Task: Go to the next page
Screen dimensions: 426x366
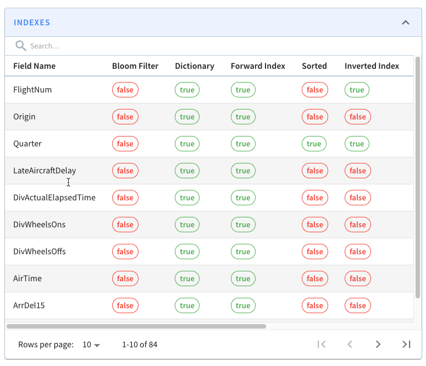Action: (378, 345)
